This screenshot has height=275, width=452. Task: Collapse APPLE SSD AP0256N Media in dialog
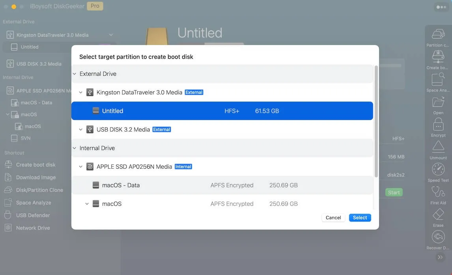[x=81, y=167]
